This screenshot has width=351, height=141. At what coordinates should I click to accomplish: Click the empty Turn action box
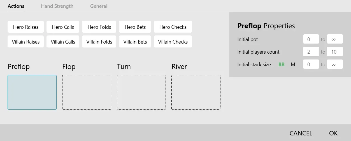141,92
